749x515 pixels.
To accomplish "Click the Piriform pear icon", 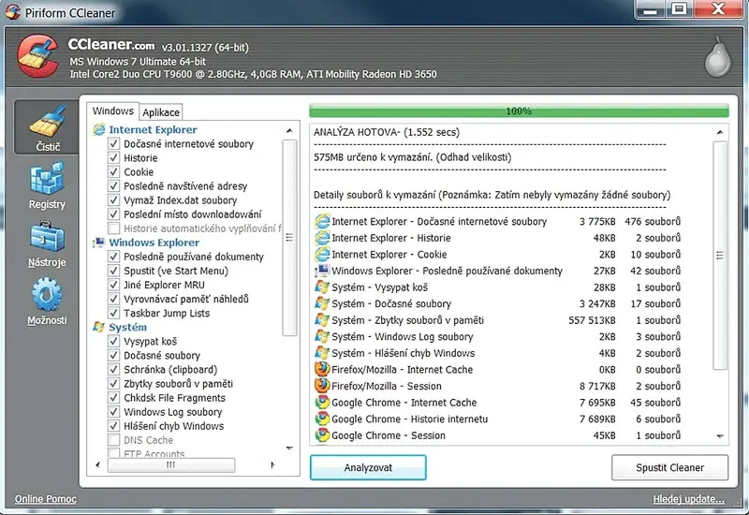I will pos(717,56).
